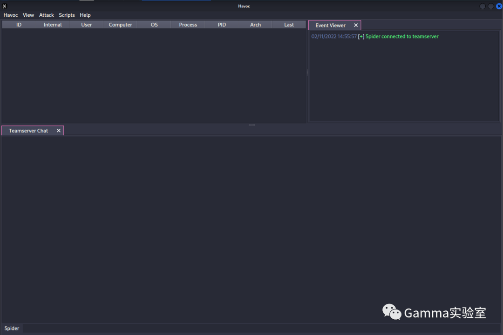
Task: Open the Help menu
Action: (x=85, y=15)
